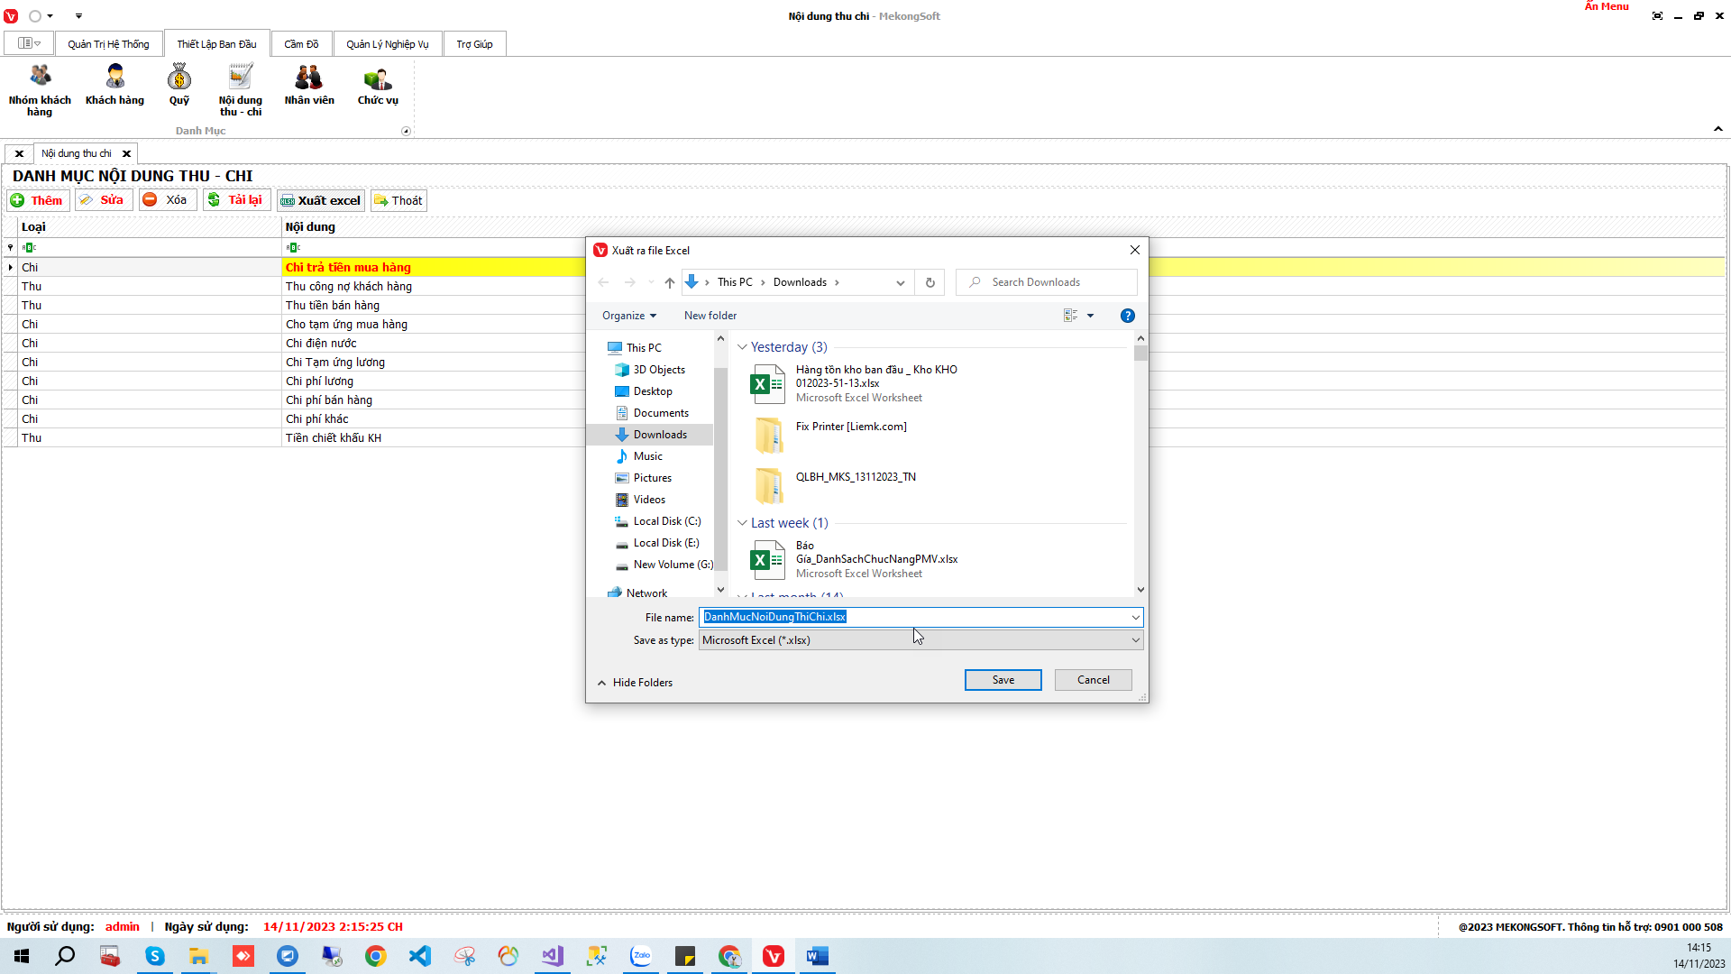Select Báo Giá_DanhSachChucNangPMV.xlsx file
The width and height of the screenshot is (1731, 974).
pos(854,559)
